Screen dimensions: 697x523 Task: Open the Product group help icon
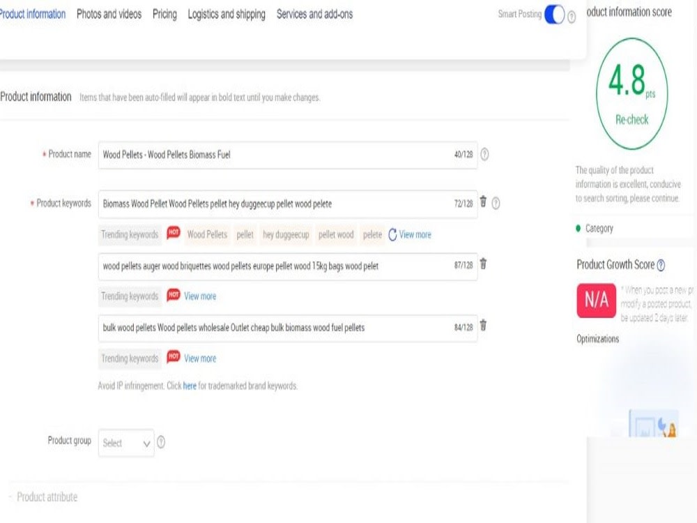coord(161,442)
